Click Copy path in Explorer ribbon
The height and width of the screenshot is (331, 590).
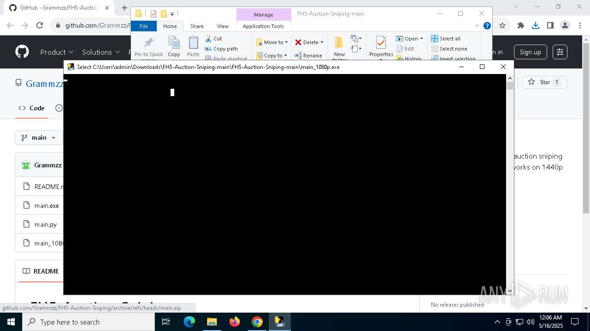point(221,49)
